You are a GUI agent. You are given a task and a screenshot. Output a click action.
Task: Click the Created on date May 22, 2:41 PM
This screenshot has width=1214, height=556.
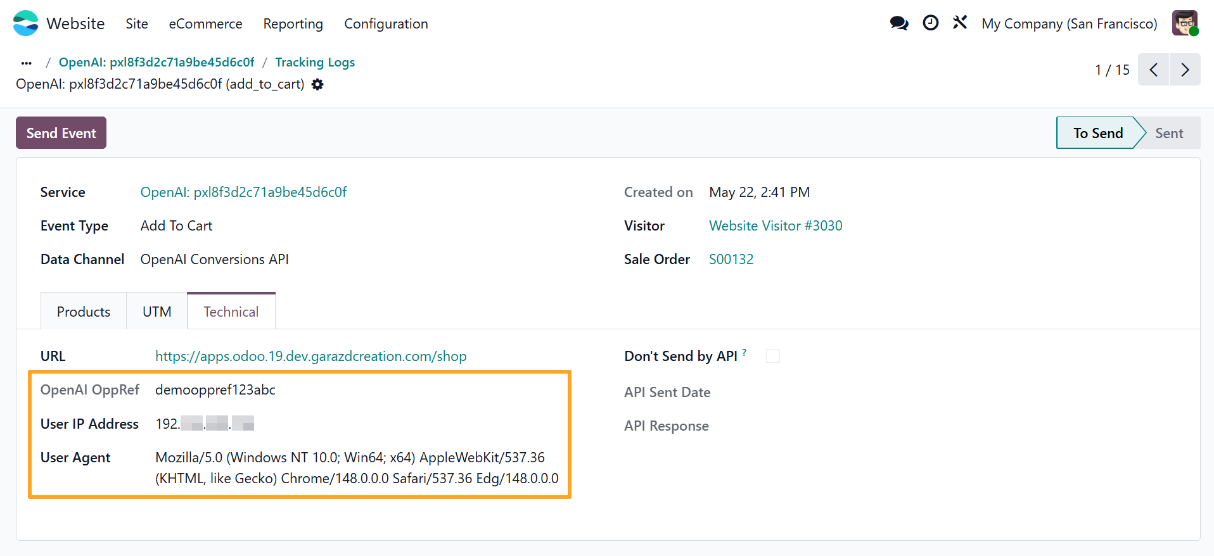[759, 192]
